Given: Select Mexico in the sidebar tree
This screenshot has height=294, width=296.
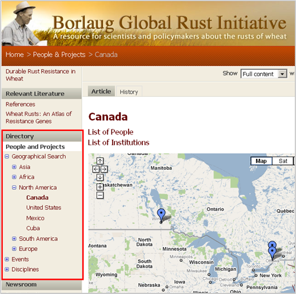Looking at the screenshot, I should point(35,218).
